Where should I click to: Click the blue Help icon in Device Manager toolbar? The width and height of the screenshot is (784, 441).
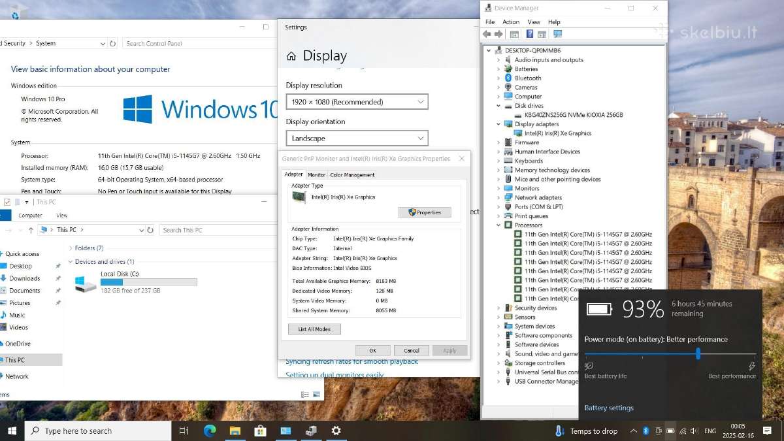530,34
